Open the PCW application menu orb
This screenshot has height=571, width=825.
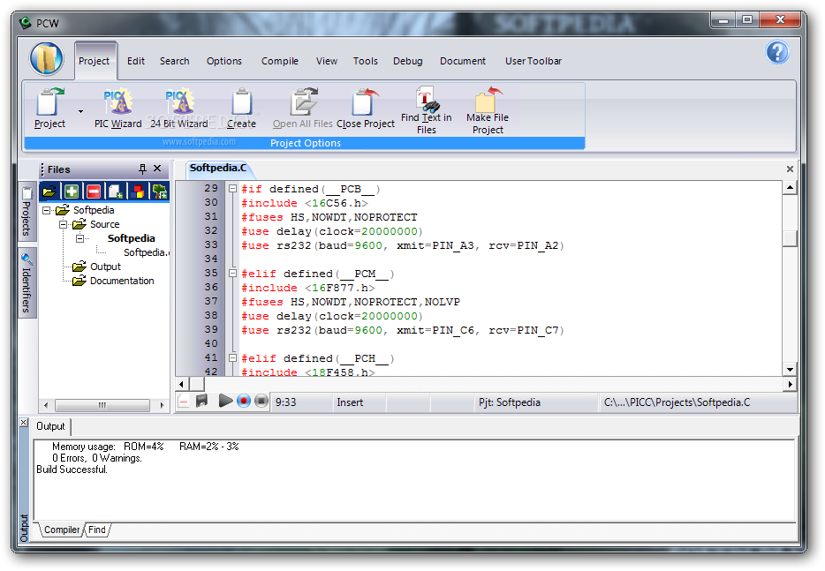point(46,59)
